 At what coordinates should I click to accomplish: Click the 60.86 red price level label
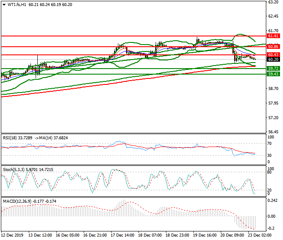click(273, 47)
